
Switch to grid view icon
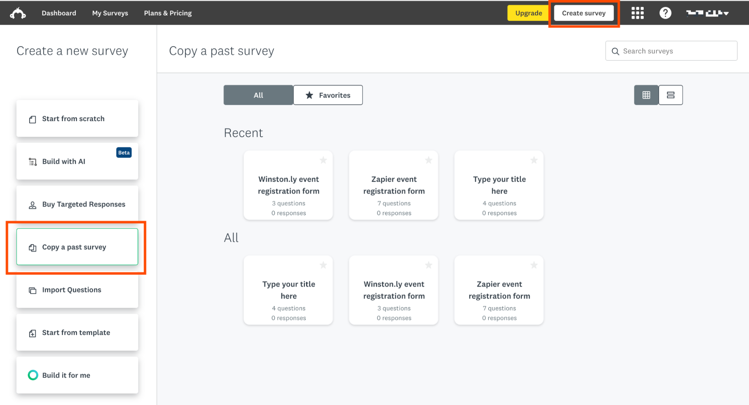[x=646, y=95]
